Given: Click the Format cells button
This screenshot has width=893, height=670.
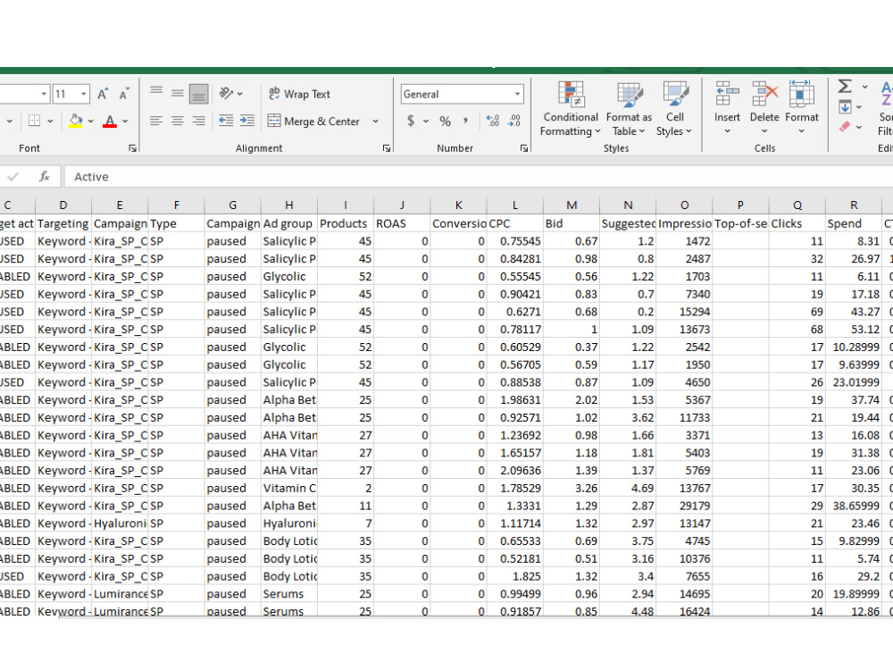Looking at the screenshot, I should pos(801,108).
